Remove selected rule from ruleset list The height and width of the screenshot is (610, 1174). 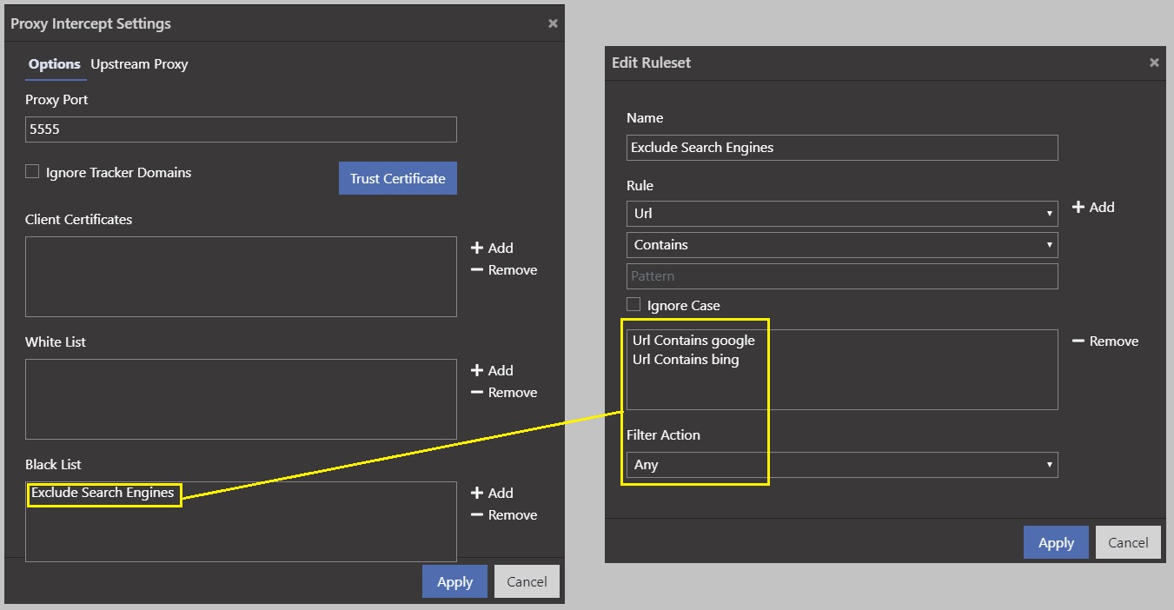[1105, 341]
